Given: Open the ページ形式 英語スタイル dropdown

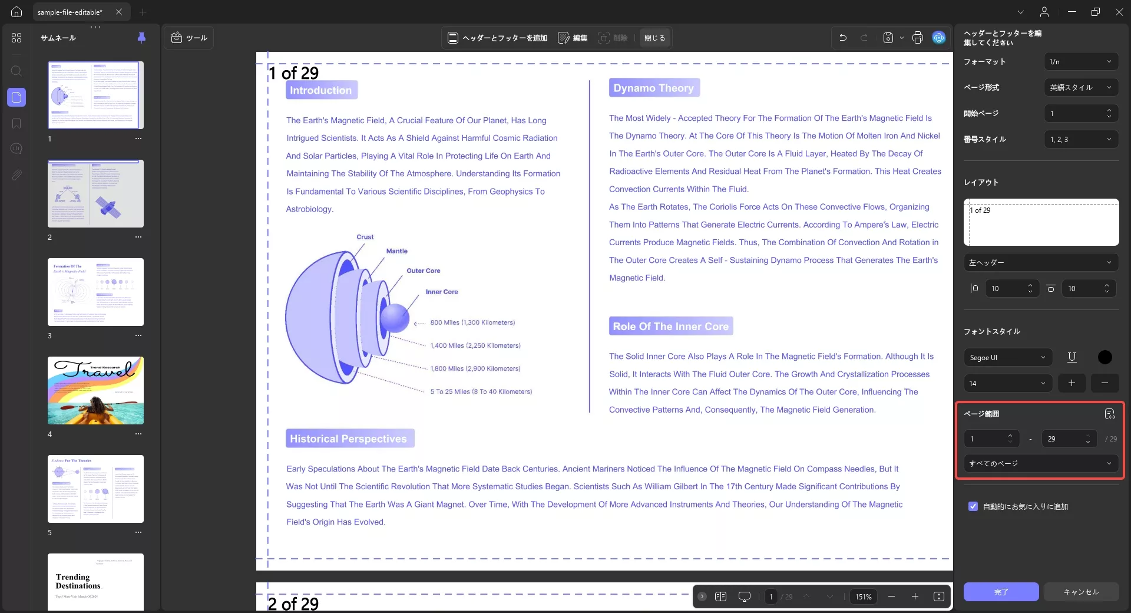Looking at the screenshot, I should [x=1081, y=87].
